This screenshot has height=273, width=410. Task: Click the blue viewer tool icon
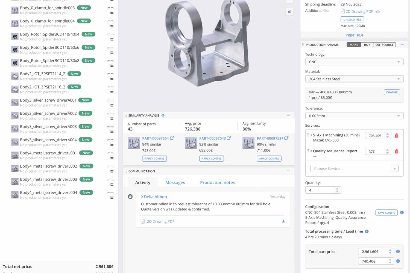coord(289,11)
